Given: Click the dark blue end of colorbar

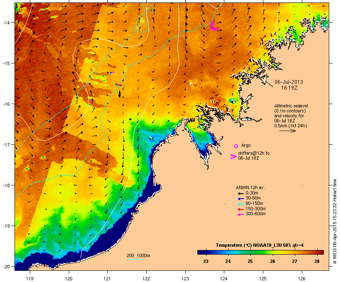Looking at the screenshot, I should point(202,252).
